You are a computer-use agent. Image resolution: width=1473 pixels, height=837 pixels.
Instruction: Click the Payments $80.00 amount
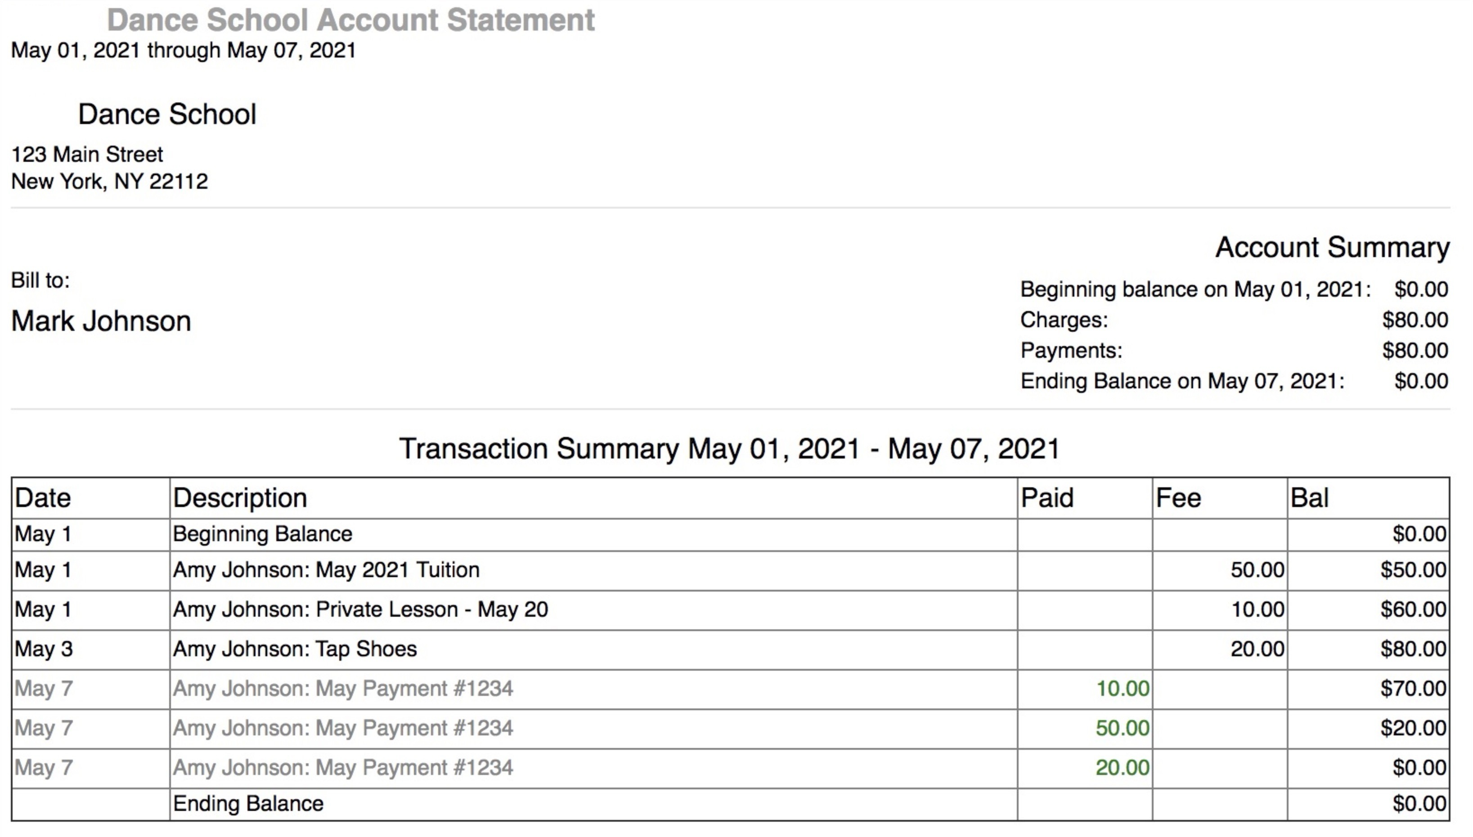1415,351
